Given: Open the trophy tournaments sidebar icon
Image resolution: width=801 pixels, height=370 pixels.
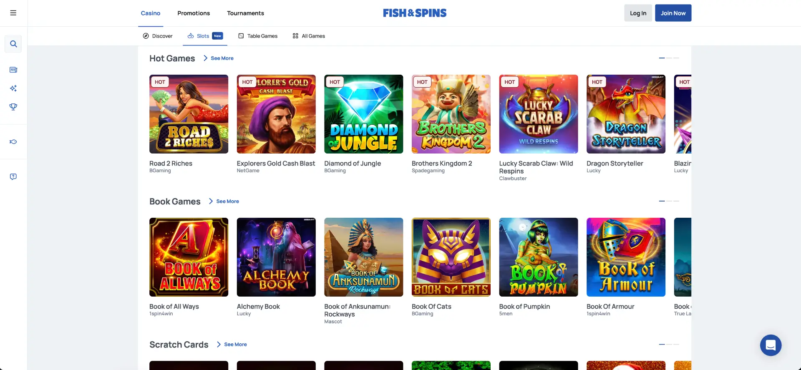Looking at the screenshot, I should pyautogui.click(x=13, y=107).
